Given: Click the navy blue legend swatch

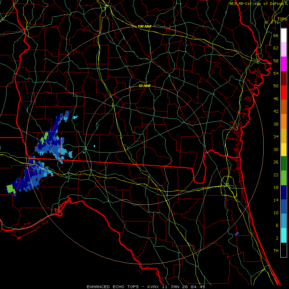Looking at the screenshot, I should (284, 192).
